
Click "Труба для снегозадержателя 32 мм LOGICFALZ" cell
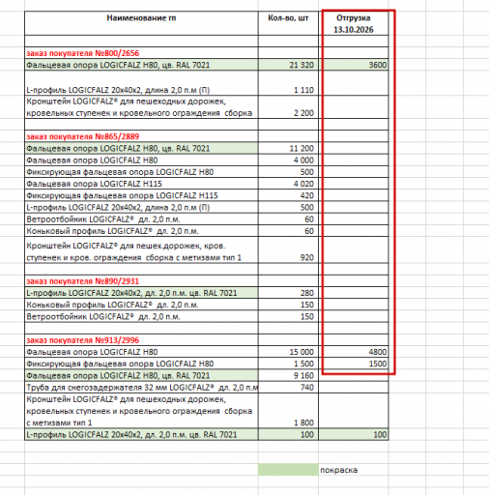tap(141, 388)
